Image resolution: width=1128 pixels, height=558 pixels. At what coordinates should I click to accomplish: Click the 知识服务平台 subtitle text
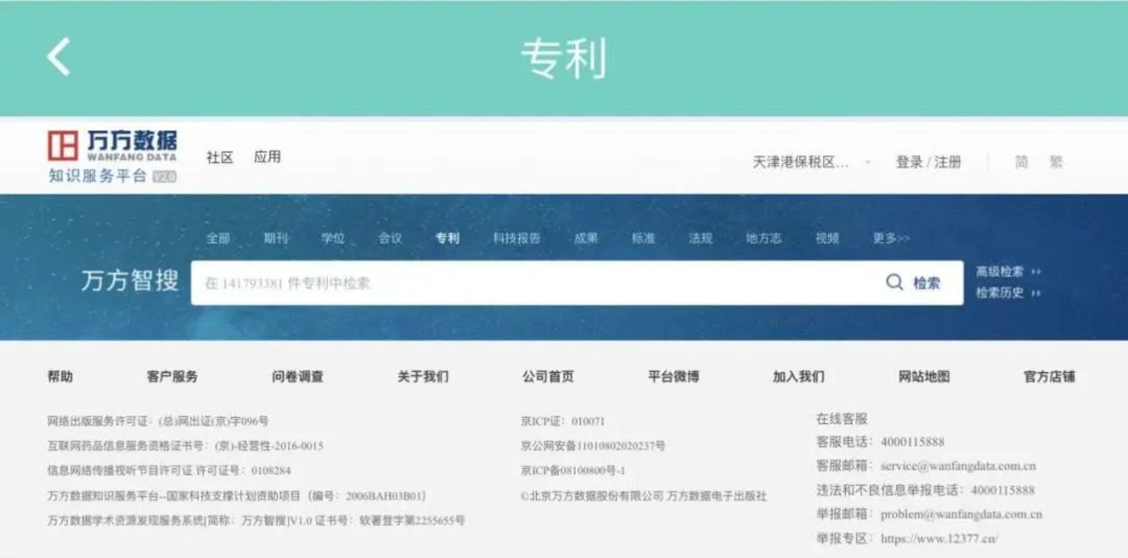click(x=97, y=176)
